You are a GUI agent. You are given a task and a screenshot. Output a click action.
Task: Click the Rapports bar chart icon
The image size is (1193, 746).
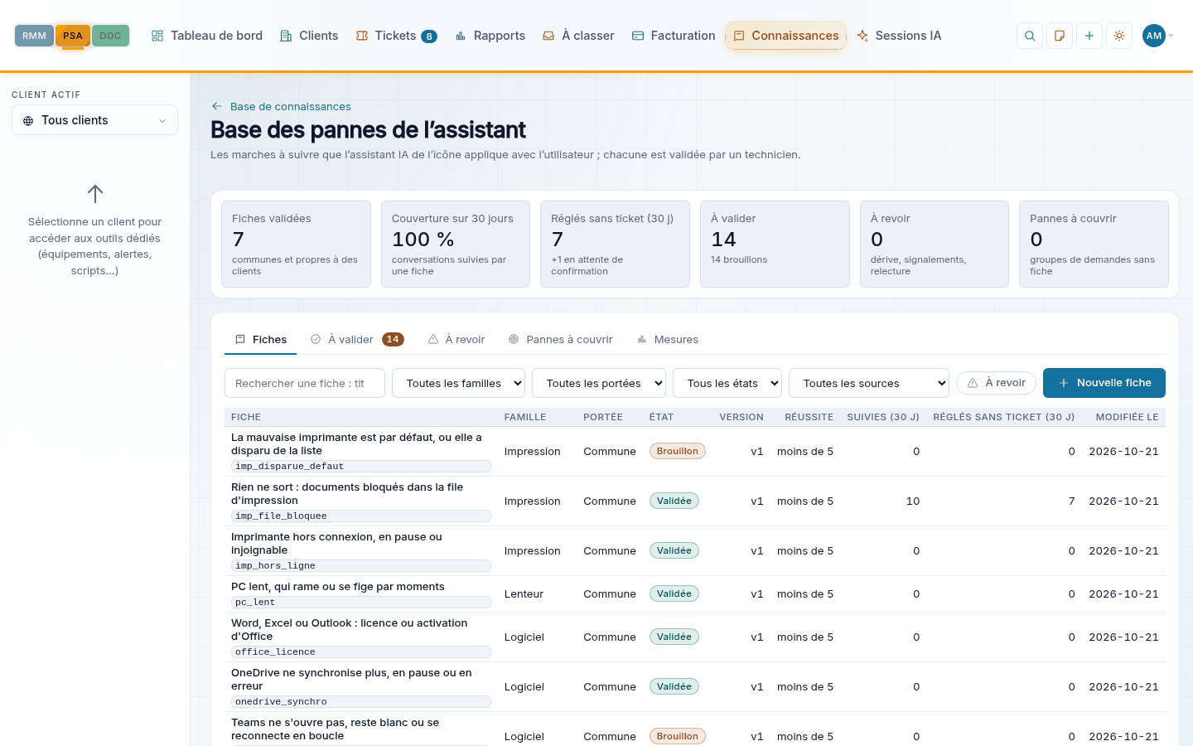tap(461, 36)
